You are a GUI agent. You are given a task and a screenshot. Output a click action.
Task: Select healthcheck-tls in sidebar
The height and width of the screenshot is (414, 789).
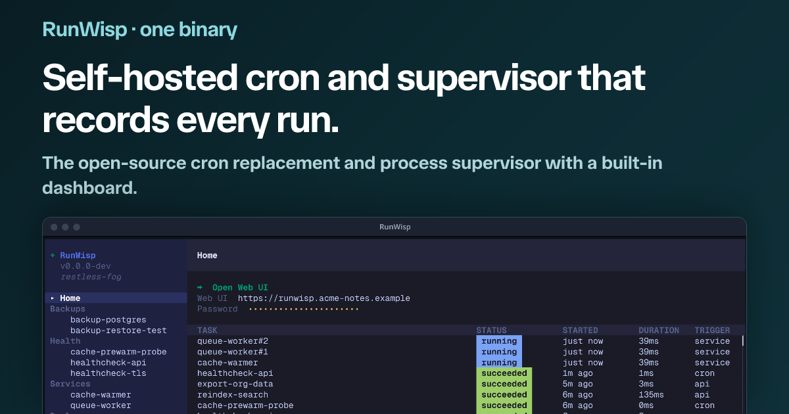108,373
